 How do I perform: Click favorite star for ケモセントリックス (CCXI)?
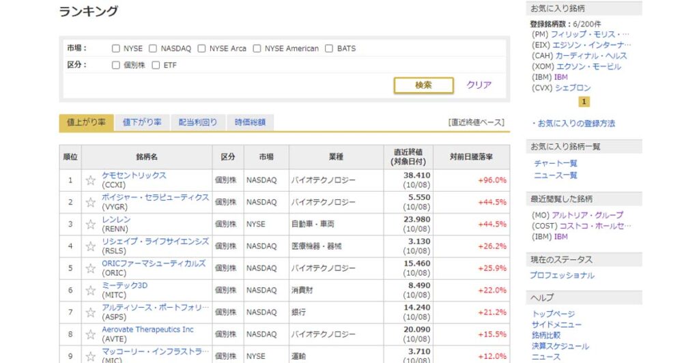pyautogui.click(x=91, y=180)
